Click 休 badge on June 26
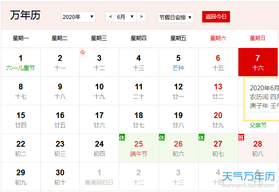 click(x=162, y=137)
